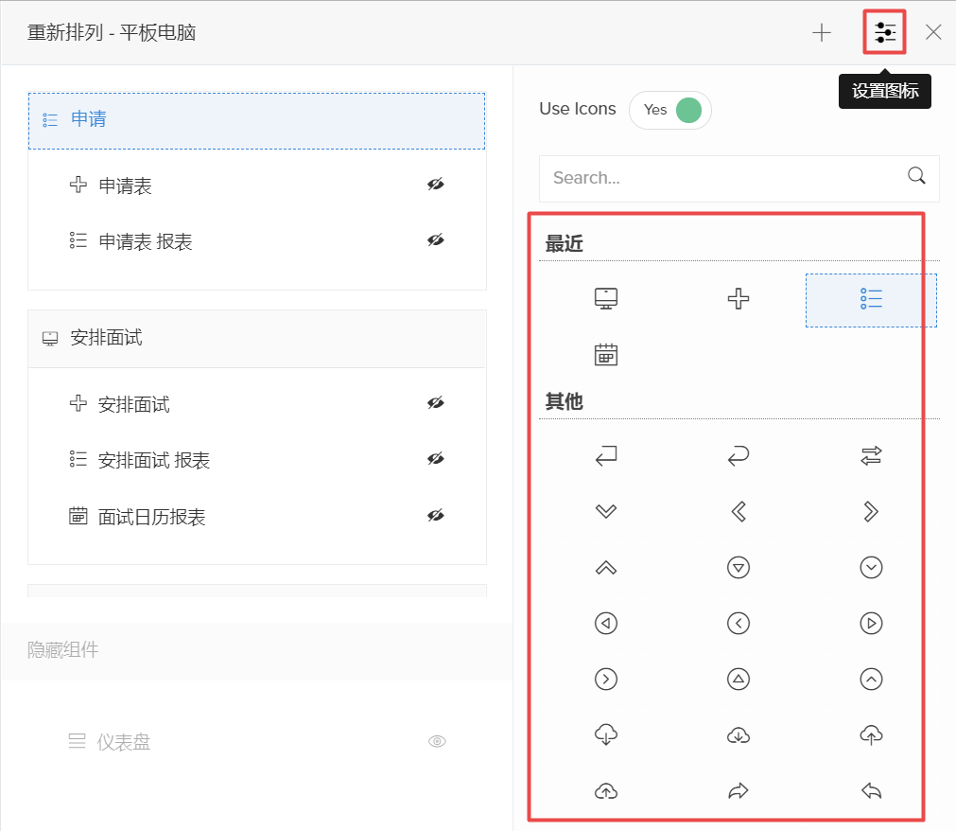Toggle the Use Icons switch off

(x=670, y=110)
